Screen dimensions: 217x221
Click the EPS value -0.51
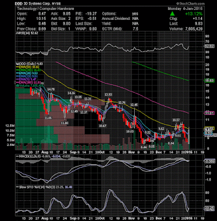point(92,19)
